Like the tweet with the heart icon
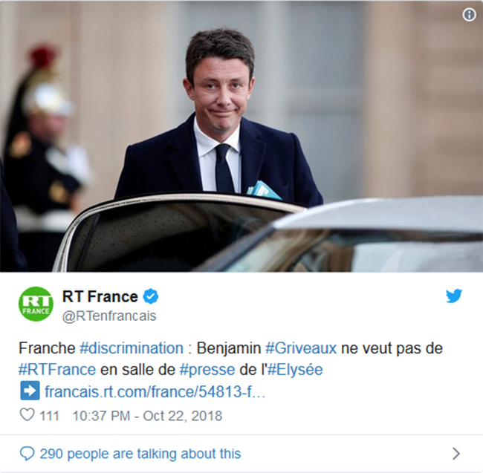The width and height of the screenshot is (483, 473). point(27,414)
